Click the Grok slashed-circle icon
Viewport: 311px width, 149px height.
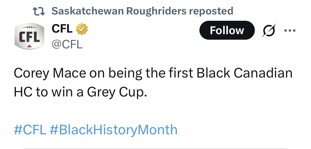pyautogui.click(x=269, y=30)
